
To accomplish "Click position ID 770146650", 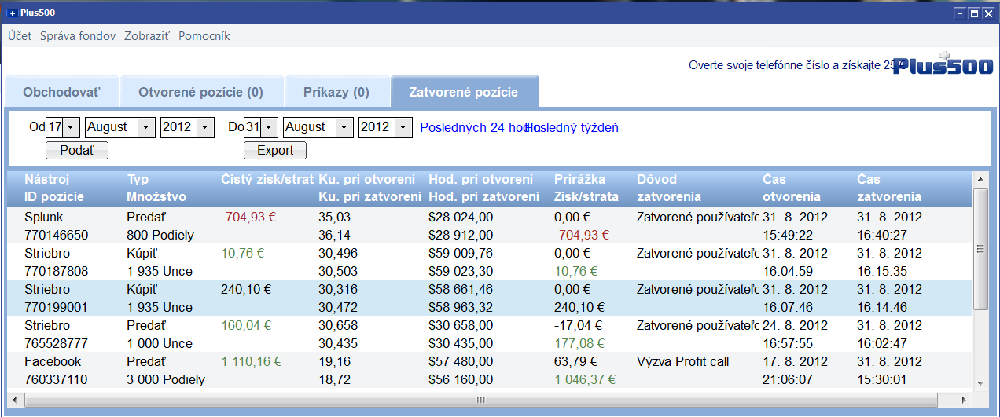I will 56,235.
